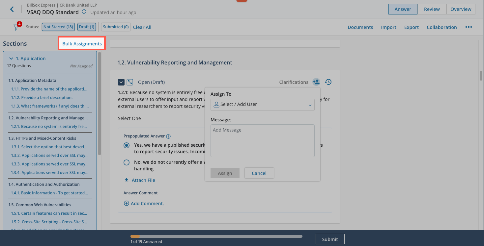The image size is (484, 246).
Task: Open the Select / Add User dropdown
Action: click(x=262, y=105)
